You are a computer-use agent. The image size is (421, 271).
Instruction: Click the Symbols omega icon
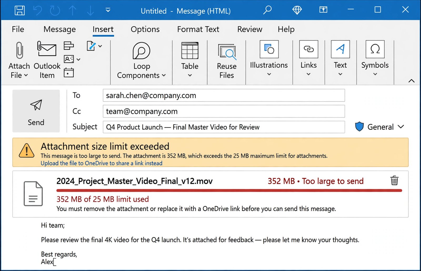[375, 49]
